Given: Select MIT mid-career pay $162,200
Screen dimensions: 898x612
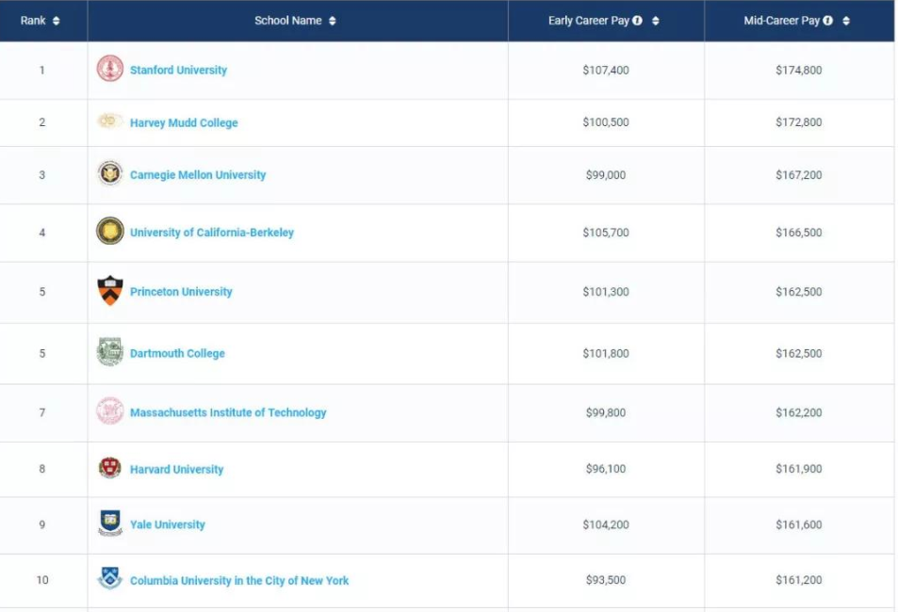Looking at the screenshot, I should click(x=798, y=412).
